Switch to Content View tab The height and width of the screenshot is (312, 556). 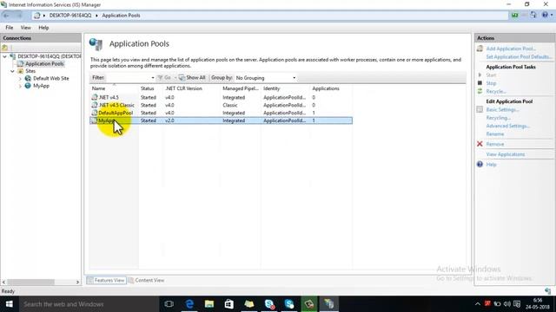click(147, 280)
